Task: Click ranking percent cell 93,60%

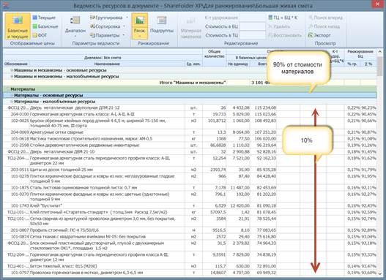Action: [x=368, y=273]
